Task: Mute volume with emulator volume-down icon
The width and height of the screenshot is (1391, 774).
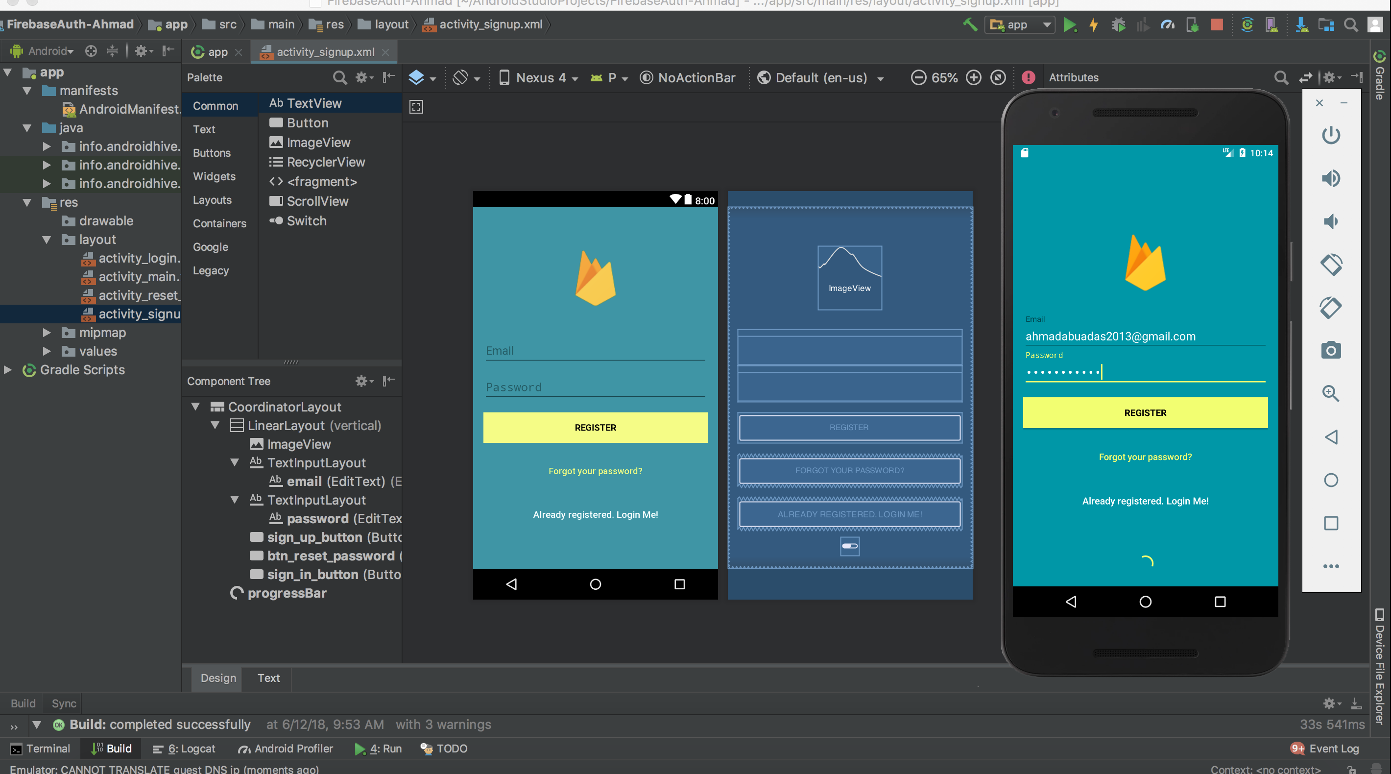Action: tap(1331, 221)
